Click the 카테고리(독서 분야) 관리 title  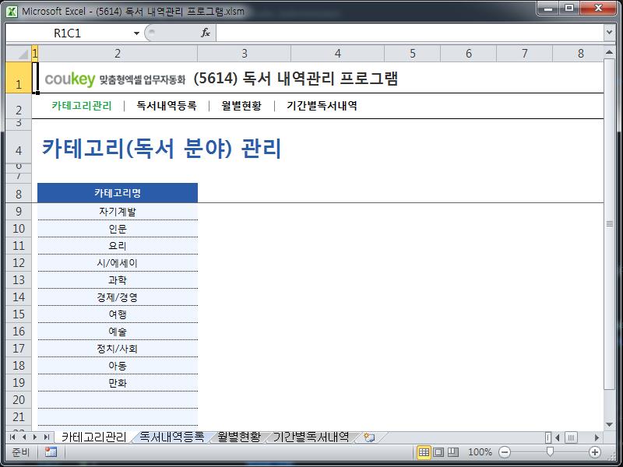pos(162,149)
